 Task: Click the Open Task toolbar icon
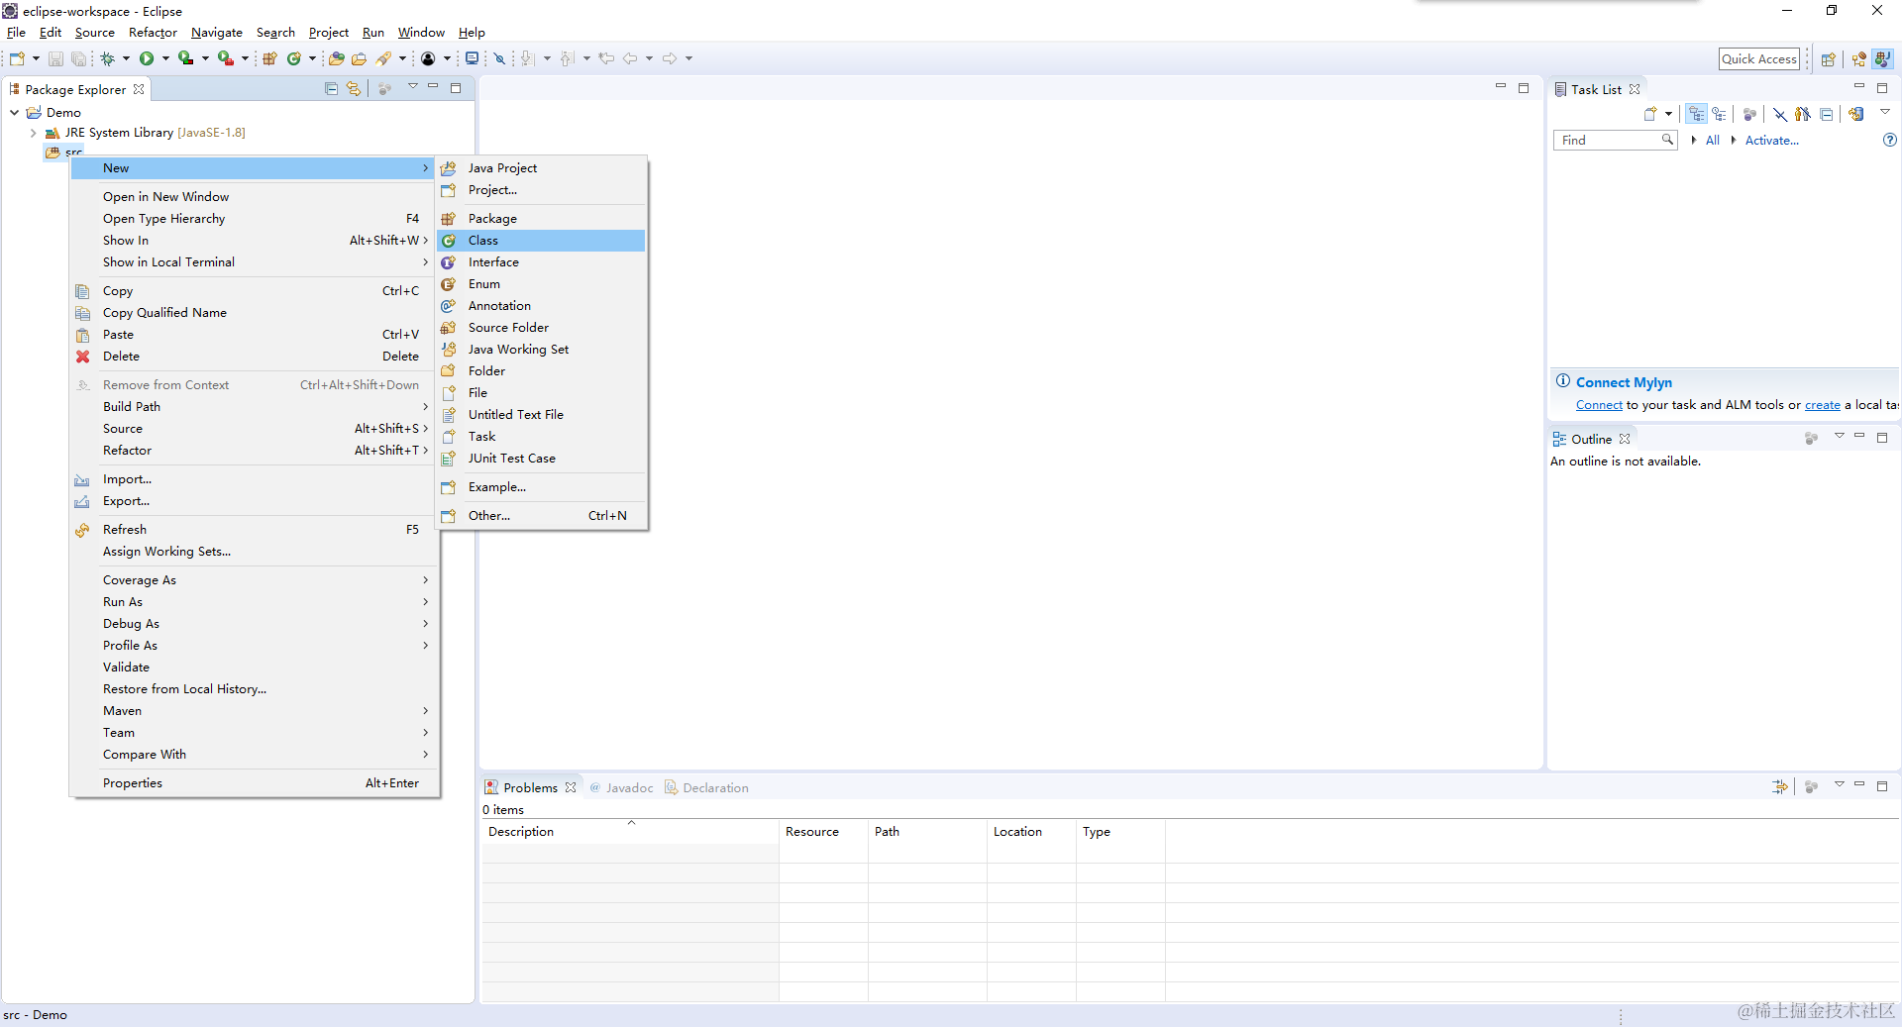point(360,58)
